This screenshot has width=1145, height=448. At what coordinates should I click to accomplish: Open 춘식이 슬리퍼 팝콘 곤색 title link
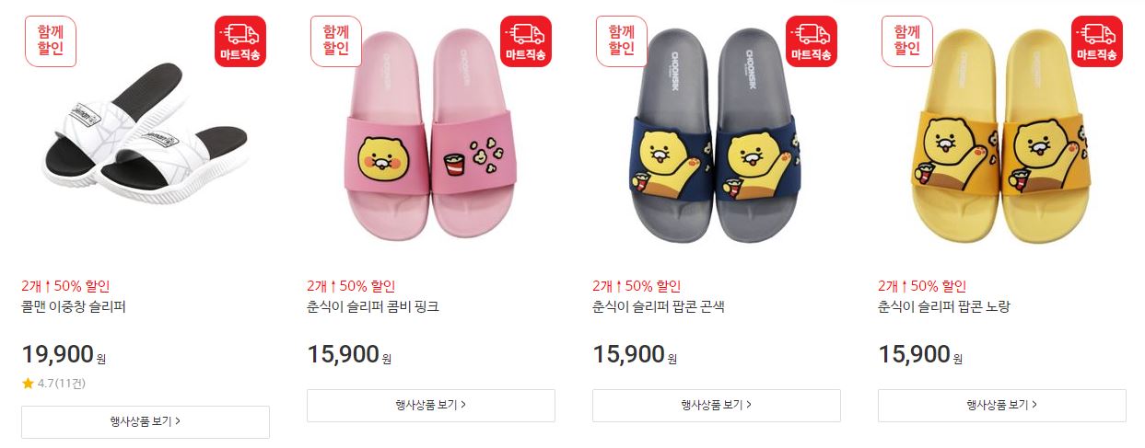659,307
